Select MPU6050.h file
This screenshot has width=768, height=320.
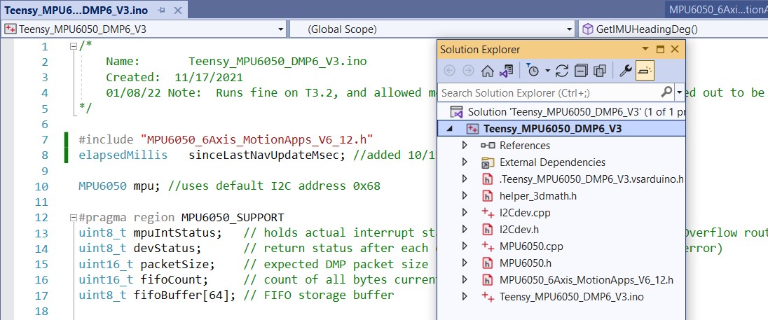tap(526, 263)
